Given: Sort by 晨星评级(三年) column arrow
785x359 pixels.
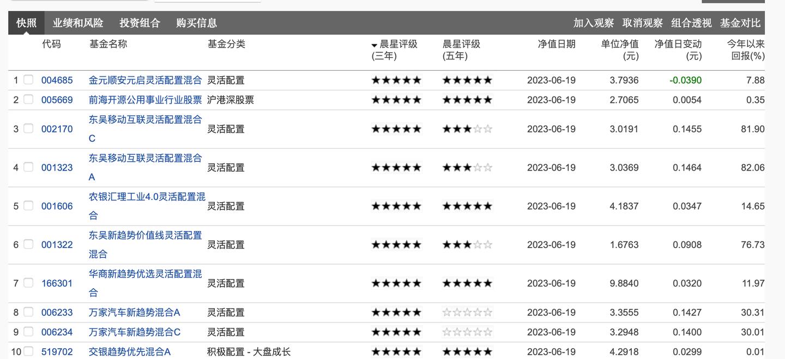Looking at the screenshot, I should click(375, 45).
